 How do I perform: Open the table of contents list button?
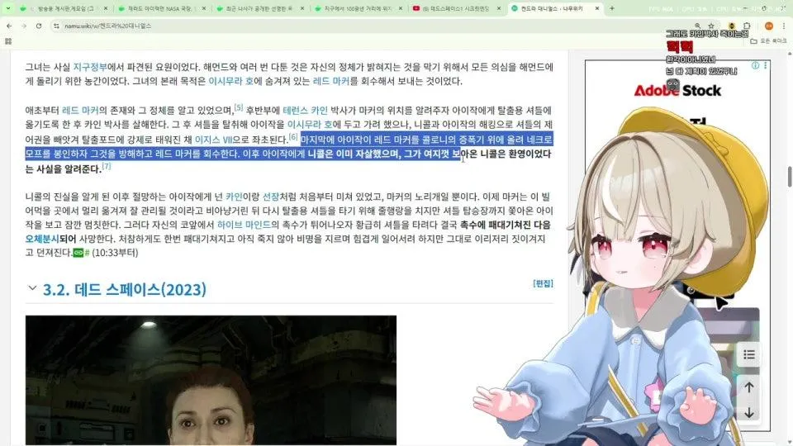click(749, 355)
